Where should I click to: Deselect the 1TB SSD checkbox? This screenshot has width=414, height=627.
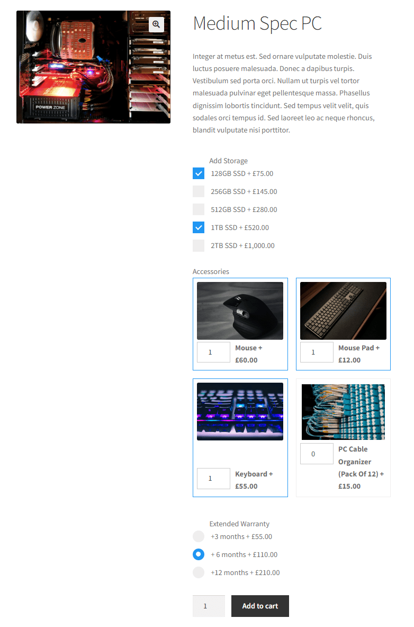tap(199, 227)
